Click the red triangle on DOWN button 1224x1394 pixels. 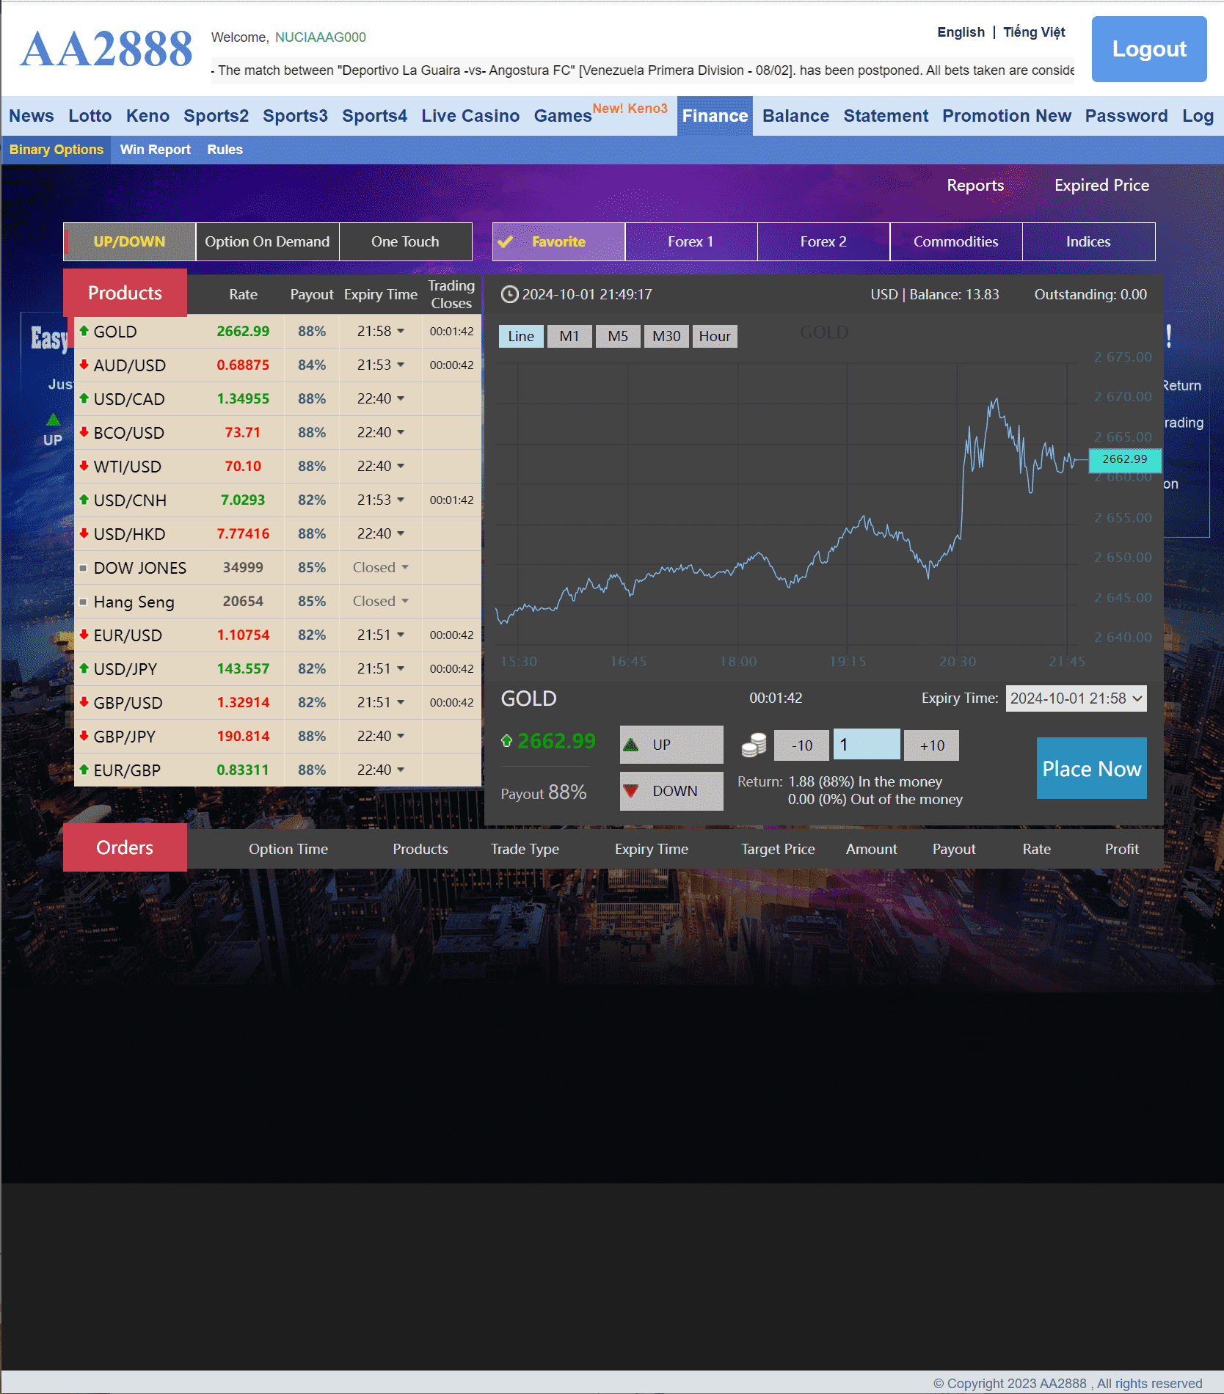click(631, 791)
